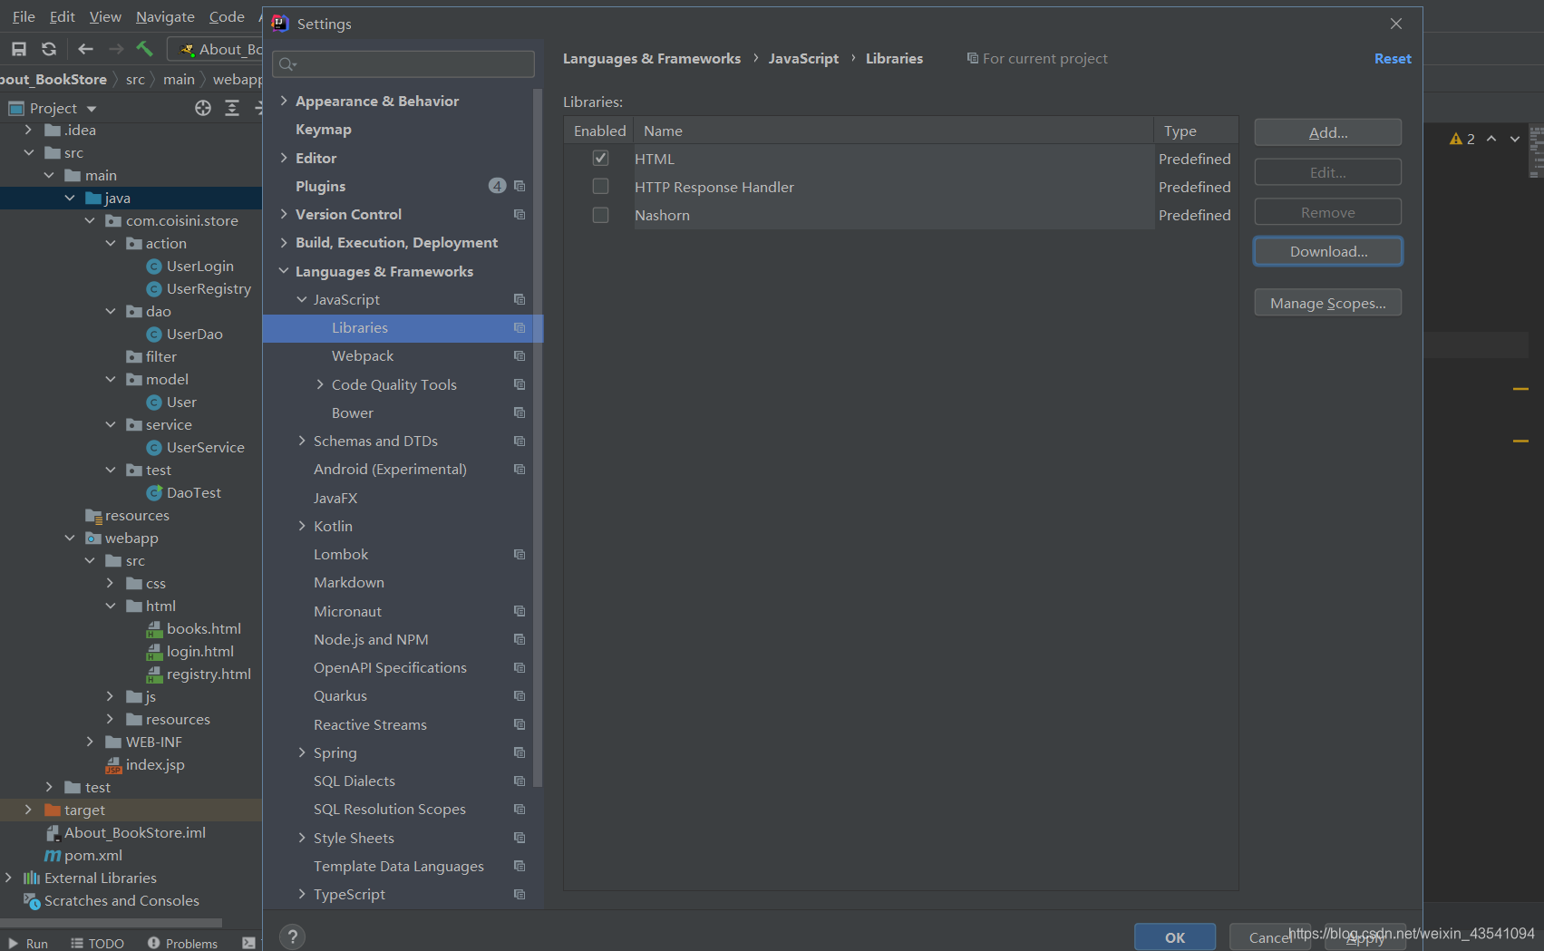
Task: Click the Build project hammer icon
Action: (x=145, y=49)
